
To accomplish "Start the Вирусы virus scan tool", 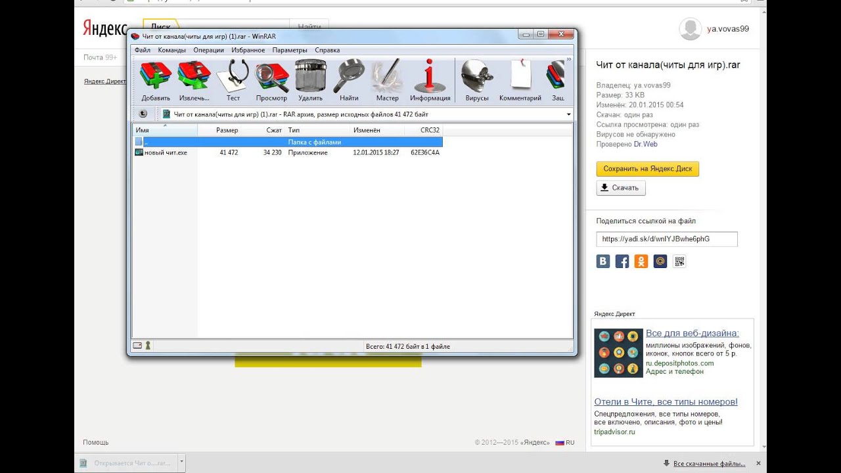I will (x=477, y=80).
